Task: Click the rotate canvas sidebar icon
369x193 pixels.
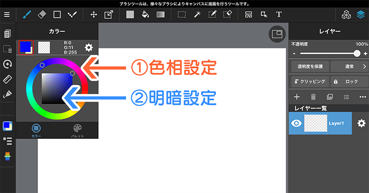Action: [7, 64]
